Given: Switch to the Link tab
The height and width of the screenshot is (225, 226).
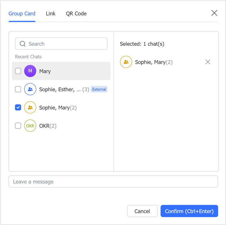Looking at the screenshot, I should point(50,14).
